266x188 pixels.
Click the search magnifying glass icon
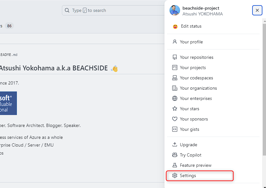(67, 10)
